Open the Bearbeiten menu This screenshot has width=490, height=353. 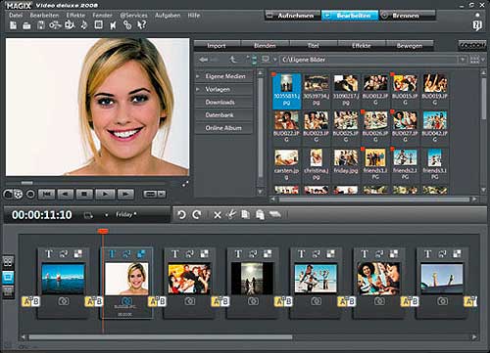[44, 16]
